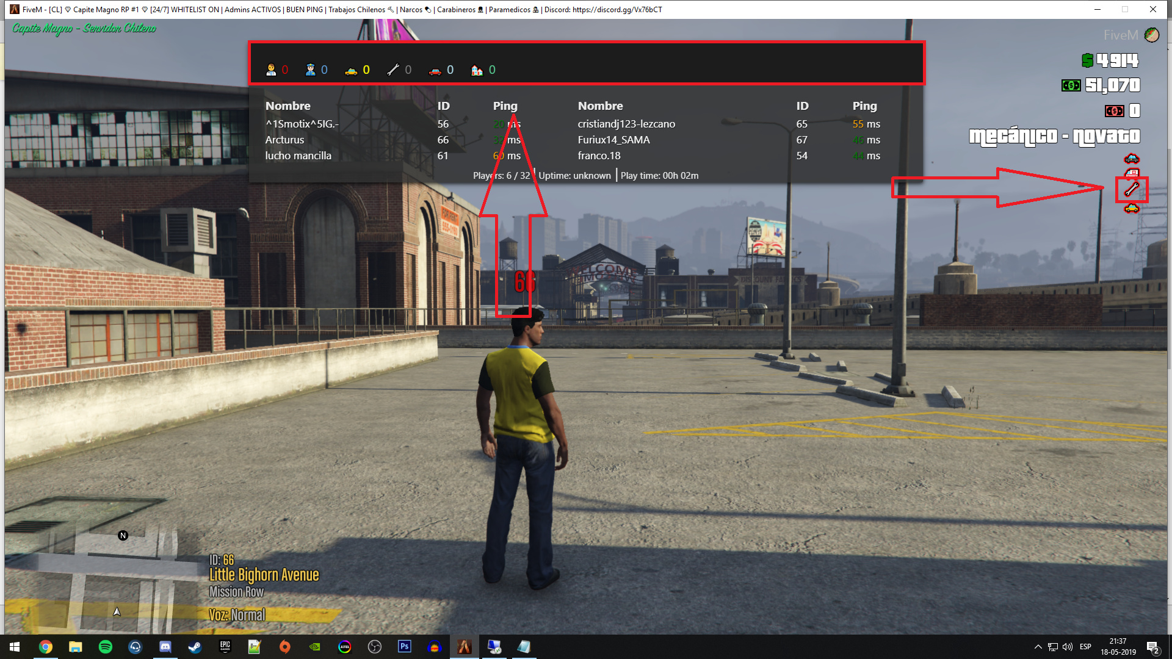Click the police car status icon

tap(1132, 159)
